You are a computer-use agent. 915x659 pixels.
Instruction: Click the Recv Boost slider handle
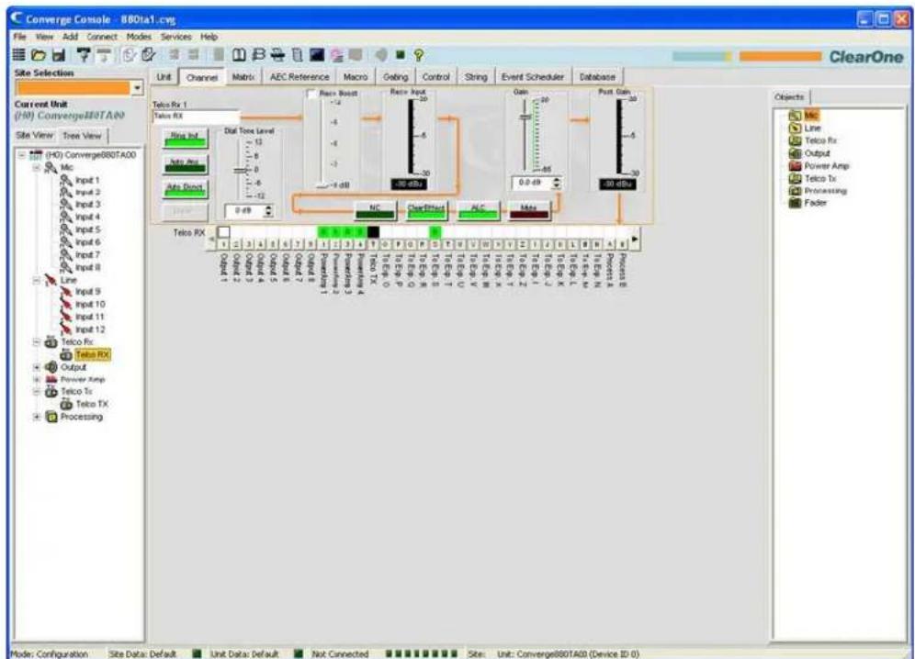tap(322, 185)
